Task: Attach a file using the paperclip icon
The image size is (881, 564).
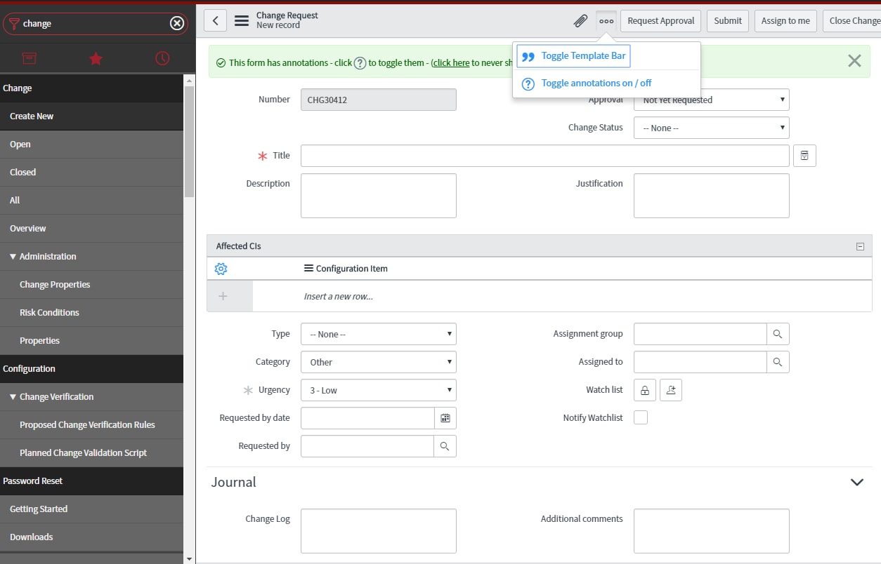Action: [580, 20]
